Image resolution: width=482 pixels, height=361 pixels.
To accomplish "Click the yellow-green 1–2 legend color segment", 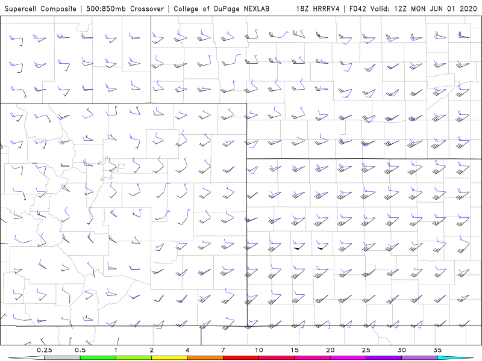I will [x=134, y=358].
